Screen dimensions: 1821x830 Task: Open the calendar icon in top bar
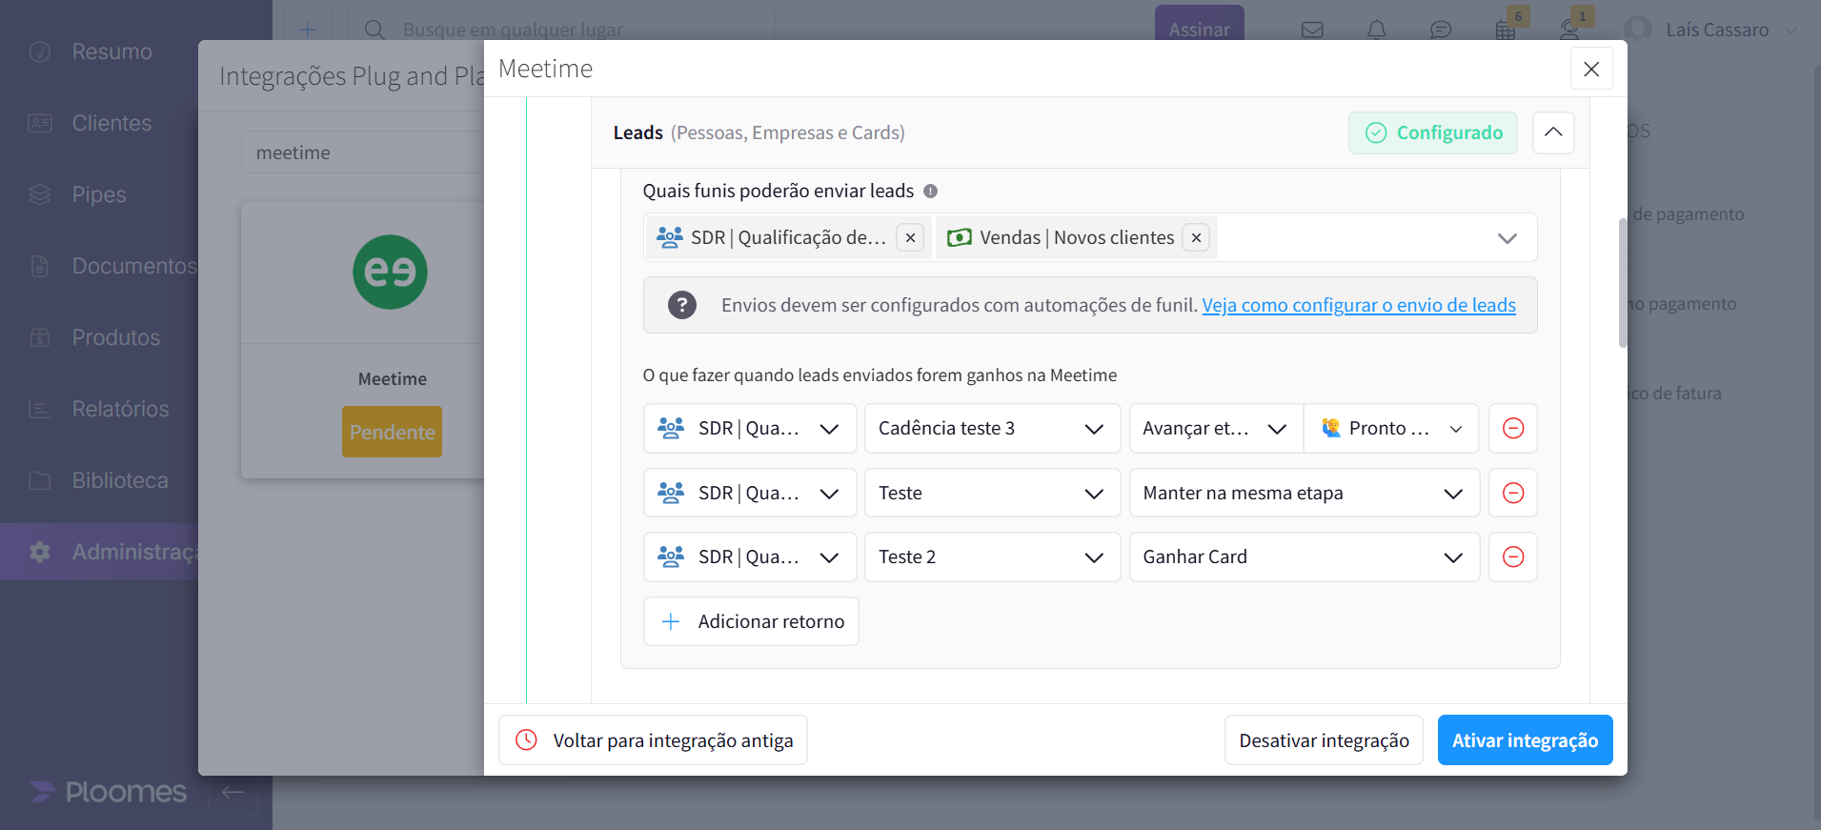1505,30
